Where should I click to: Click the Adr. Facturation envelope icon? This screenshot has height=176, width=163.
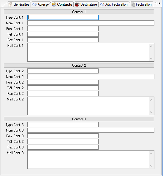(x=102, y=4)
